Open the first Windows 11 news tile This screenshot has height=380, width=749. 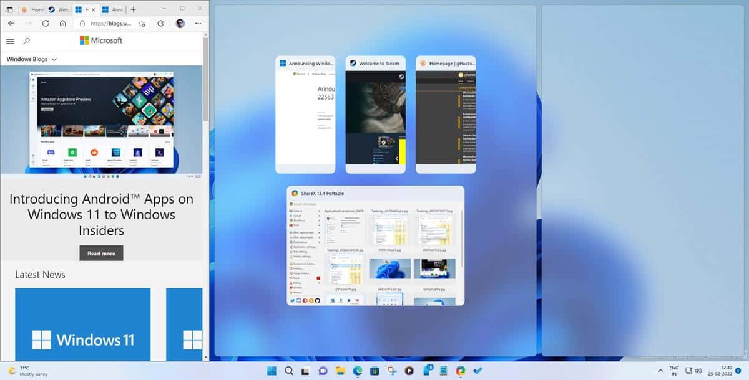[x=82, y=324]
